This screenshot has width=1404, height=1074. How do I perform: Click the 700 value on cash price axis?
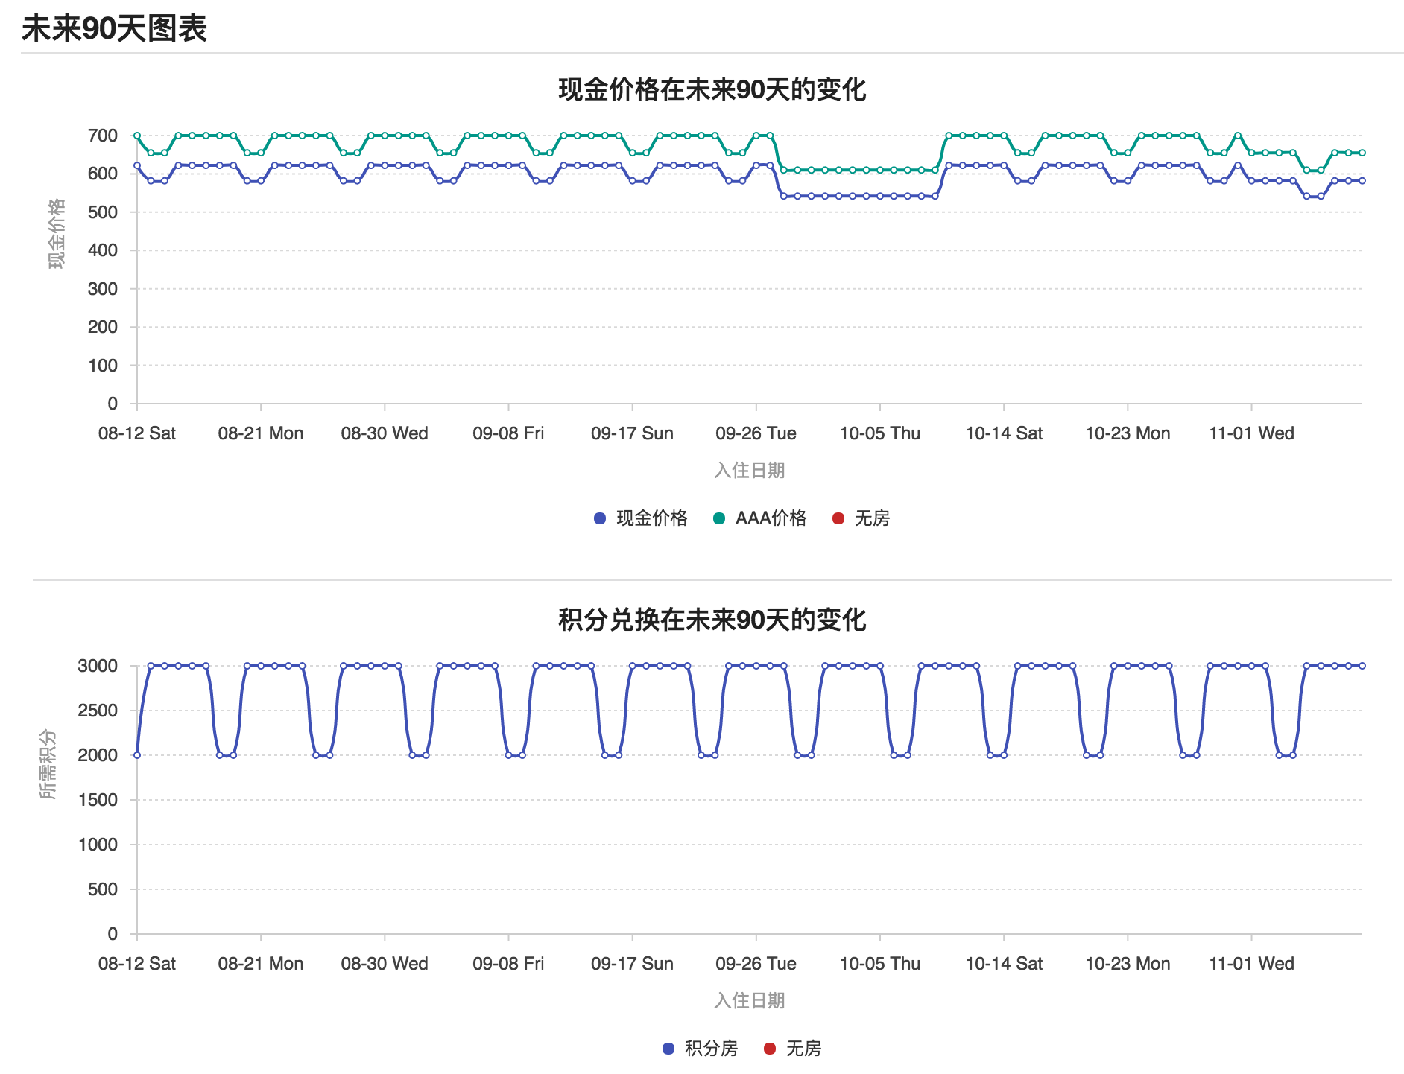click(103, 136)
